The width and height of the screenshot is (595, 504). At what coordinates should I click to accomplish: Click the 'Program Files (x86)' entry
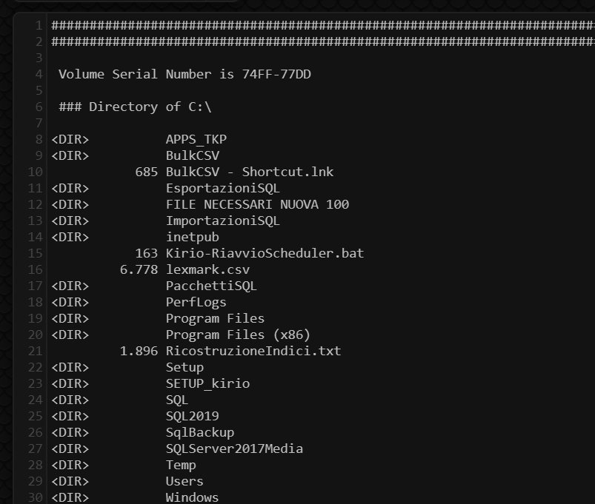click(238, 335)
